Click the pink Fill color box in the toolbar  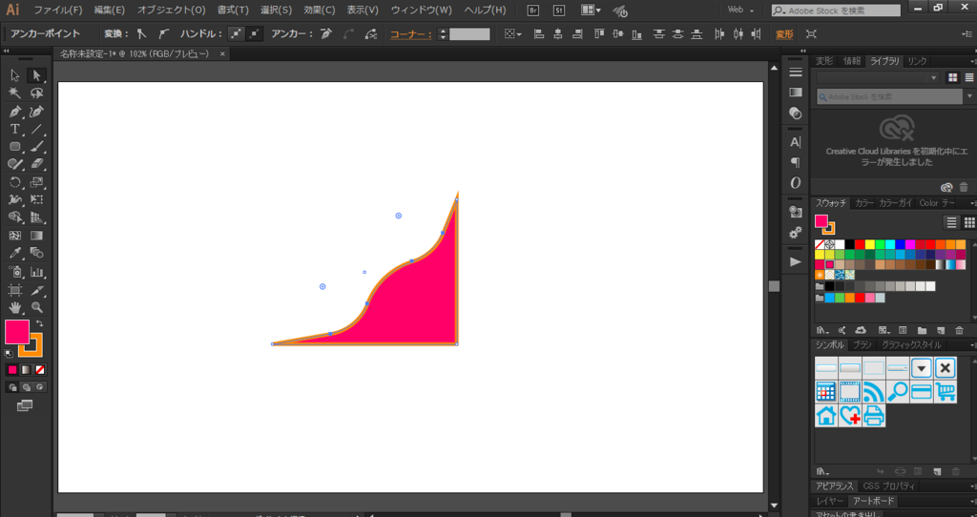15,331
